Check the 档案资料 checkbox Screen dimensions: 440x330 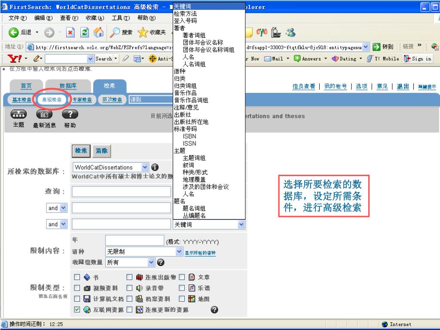click(x=129, y=299)
